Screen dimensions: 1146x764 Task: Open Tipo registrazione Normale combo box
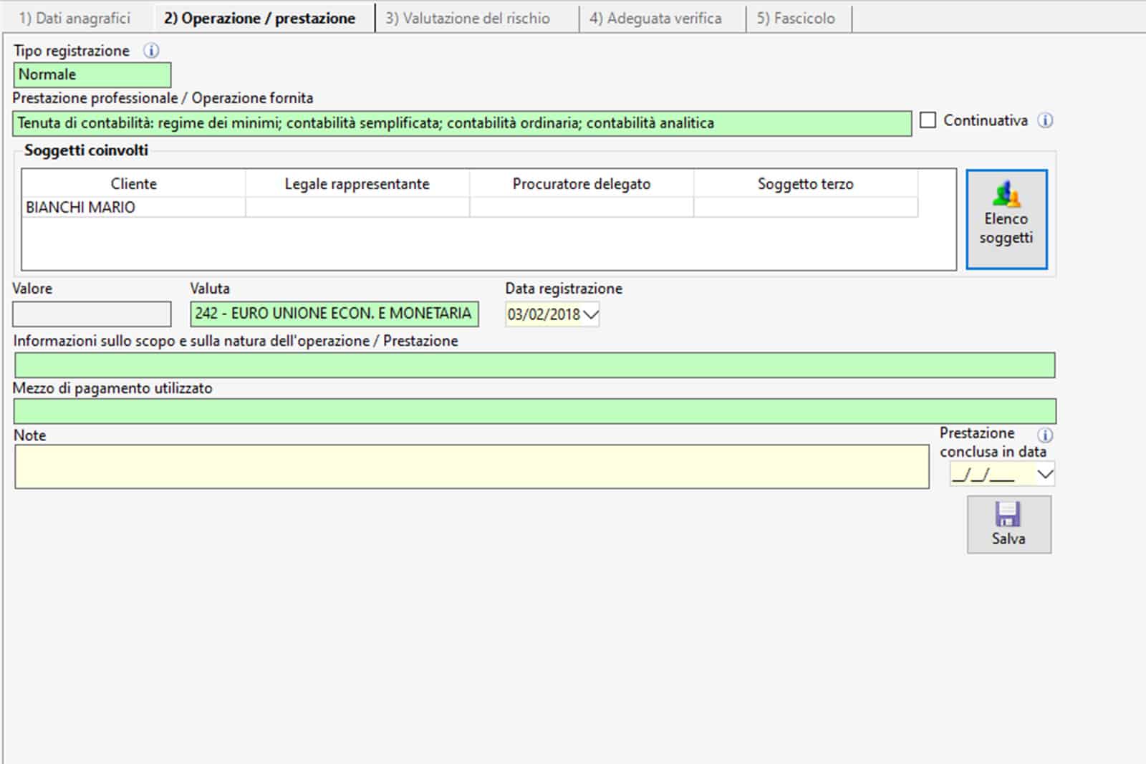(x=92, y=74)
